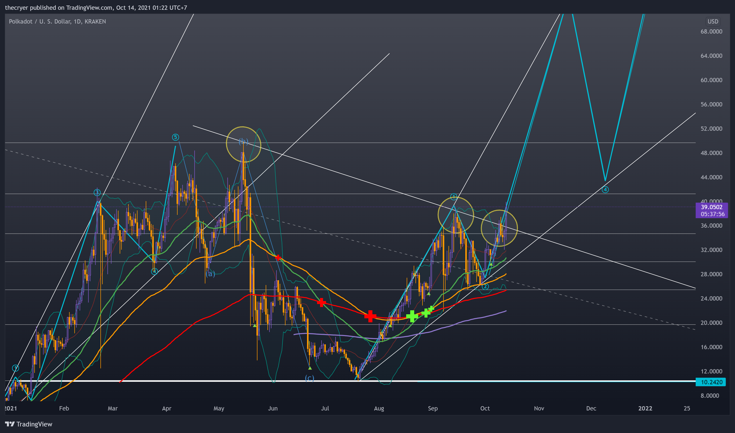The image size is (735, 433).
Task: Select the circled 2 wave label near October
Action: [485, 286]
